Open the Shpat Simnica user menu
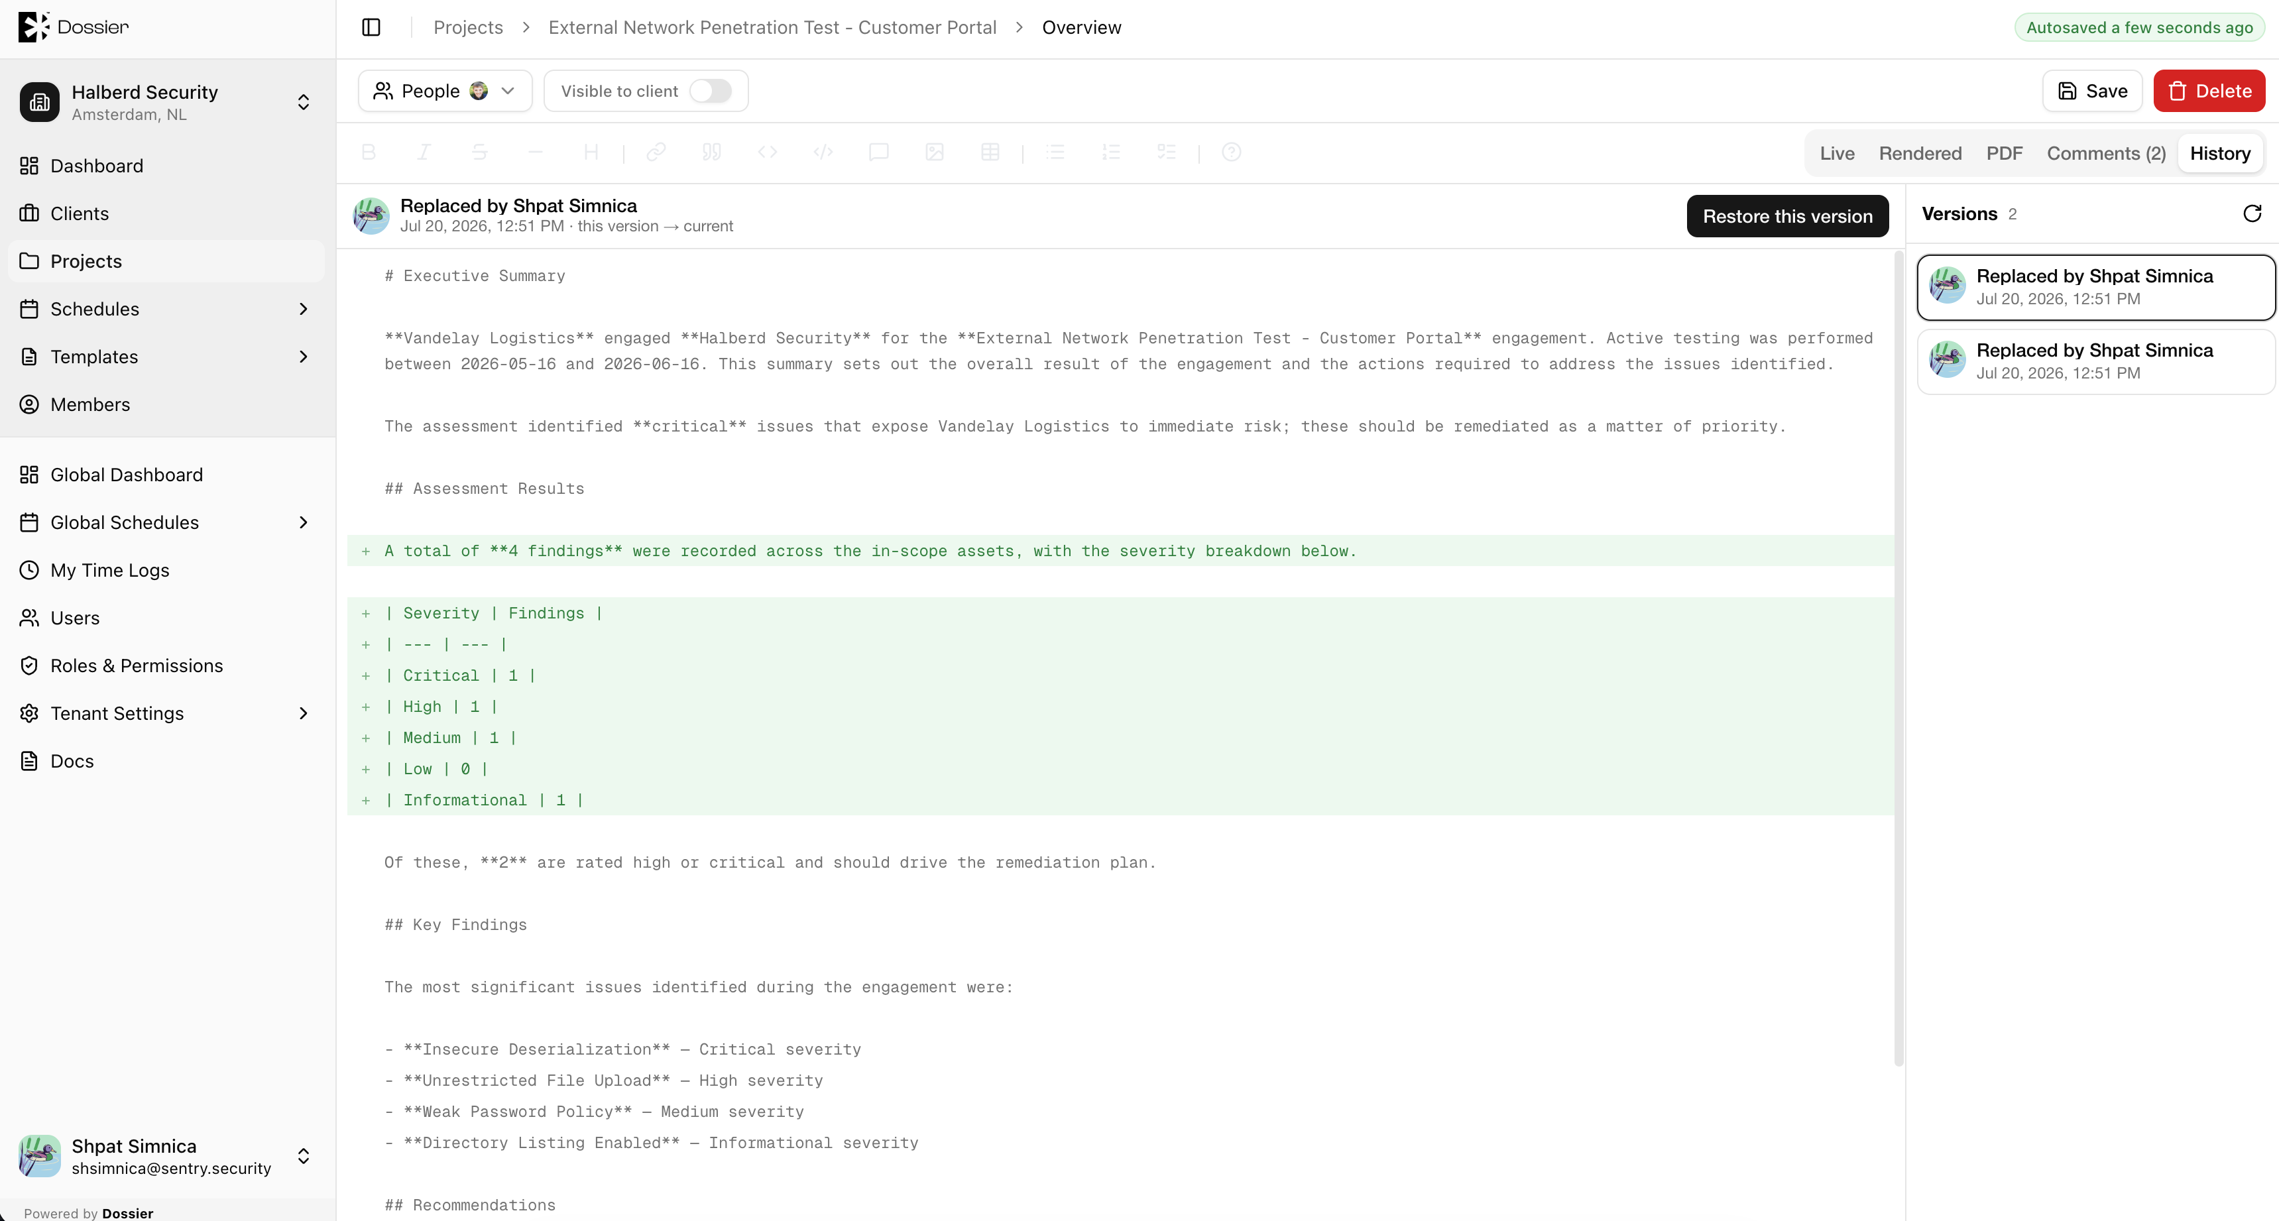The width and height of the screenshot is (2279, 1221). [x=167, y=1157]
